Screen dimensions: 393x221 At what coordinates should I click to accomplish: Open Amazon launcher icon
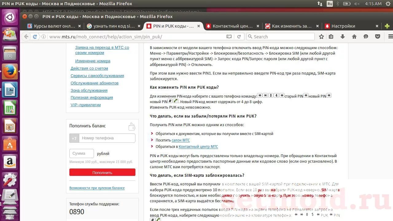click(10, 162)
